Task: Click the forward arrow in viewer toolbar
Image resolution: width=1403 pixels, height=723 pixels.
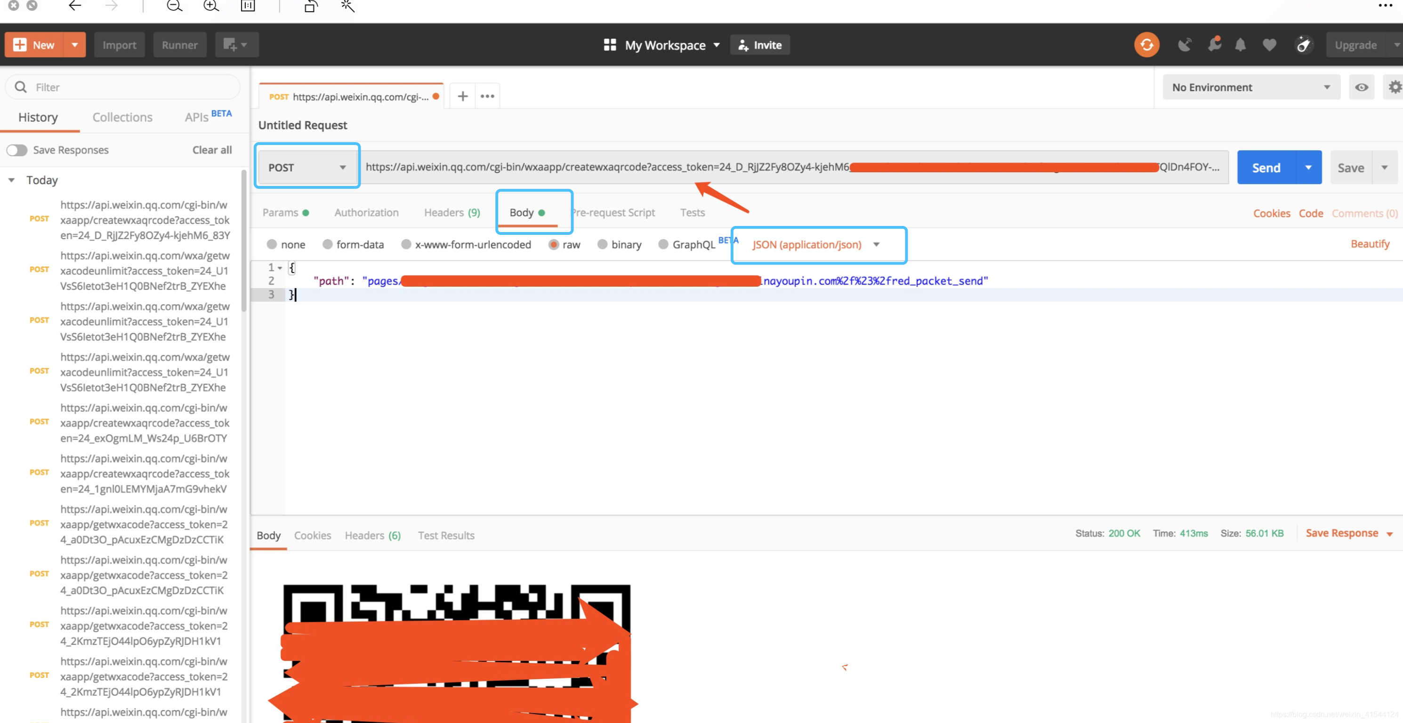Action: click(112, 6)
